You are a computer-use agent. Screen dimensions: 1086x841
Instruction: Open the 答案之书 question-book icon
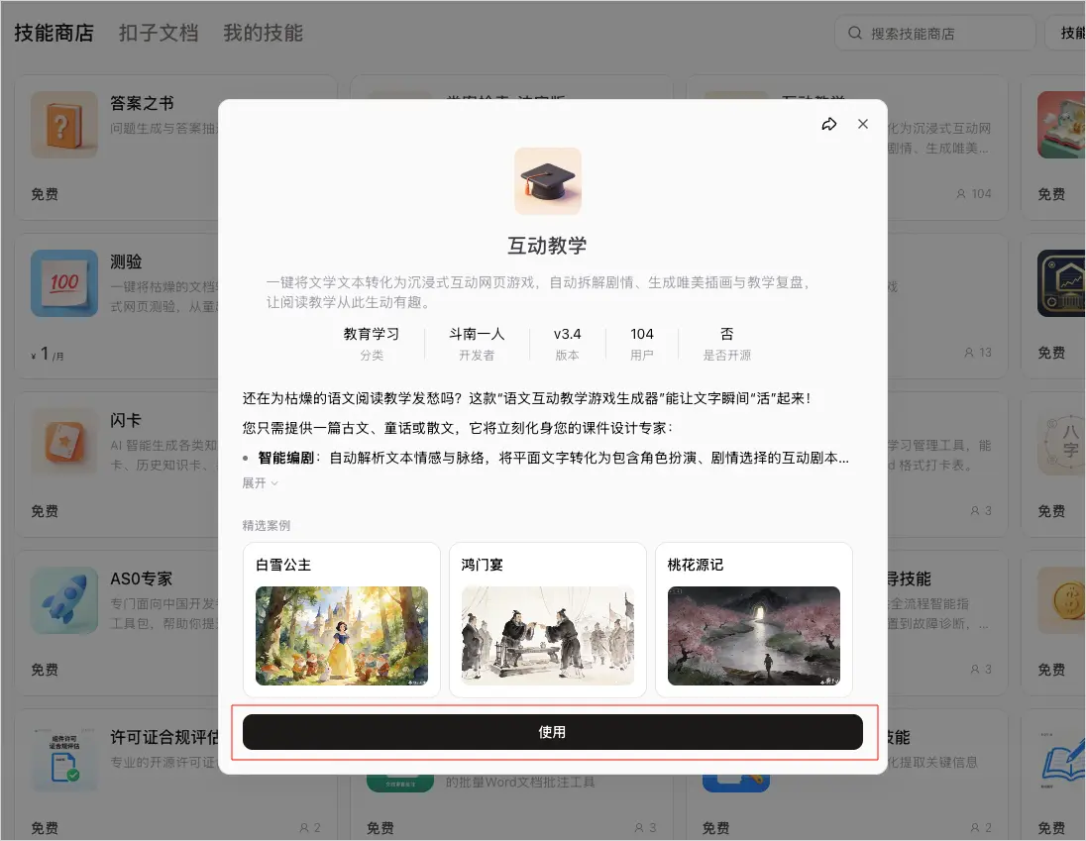coord(63,125)
